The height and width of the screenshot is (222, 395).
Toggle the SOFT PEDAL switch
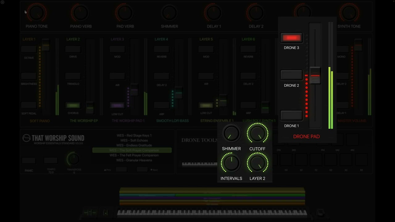29,105
